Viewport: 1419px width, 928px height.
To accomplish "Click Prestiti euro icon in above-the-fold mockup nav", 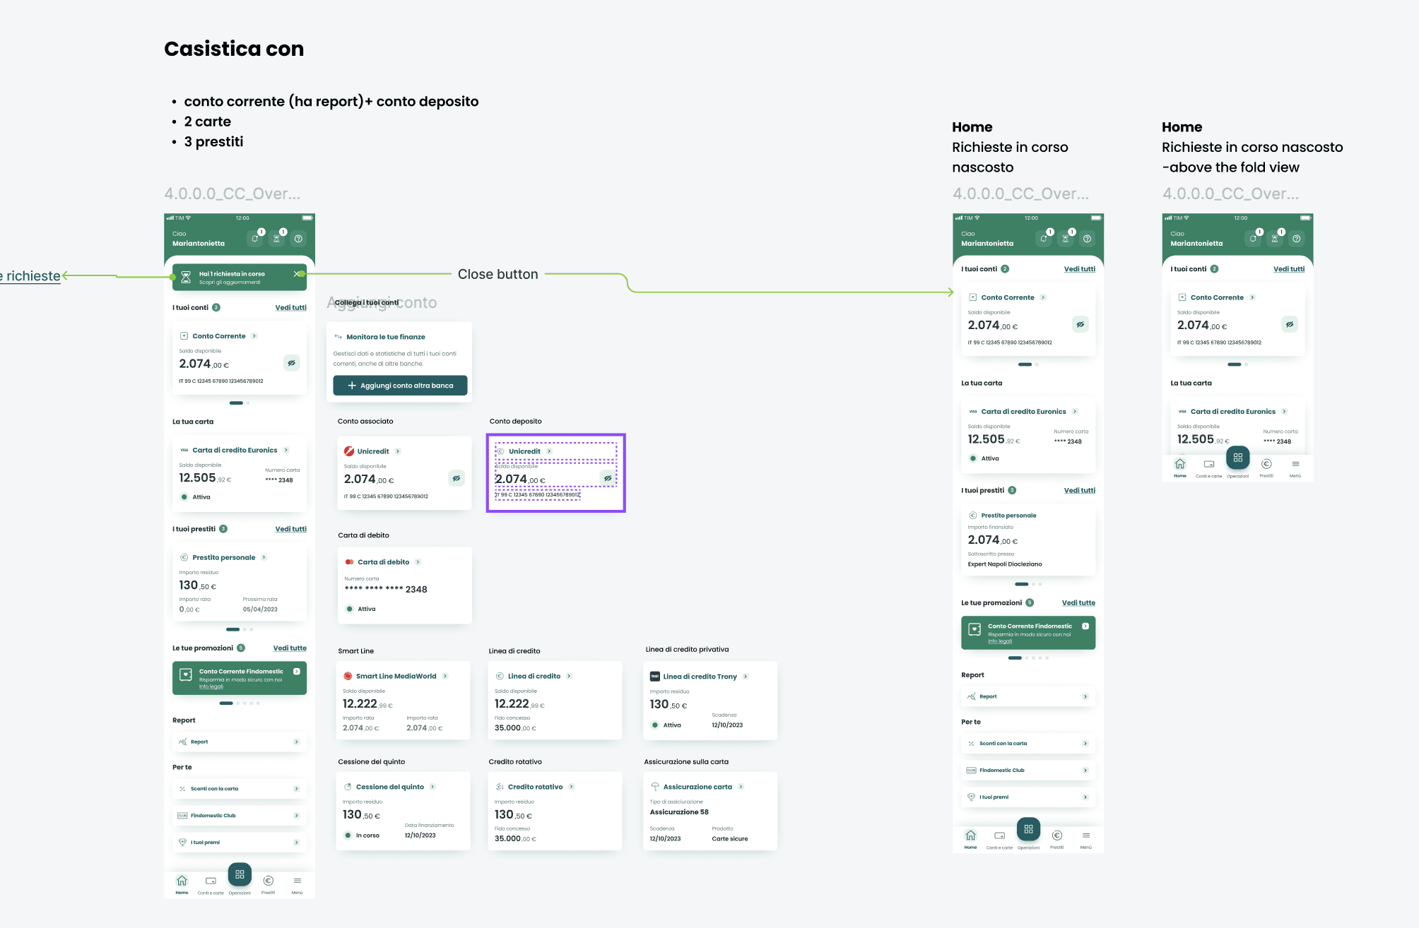I will 1266,464.
